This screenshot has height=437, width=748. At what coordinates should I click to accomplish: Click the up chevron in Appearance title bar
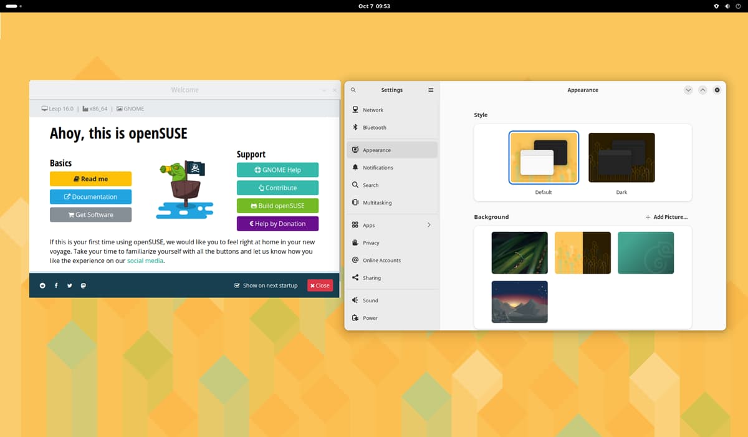point(702,90)
